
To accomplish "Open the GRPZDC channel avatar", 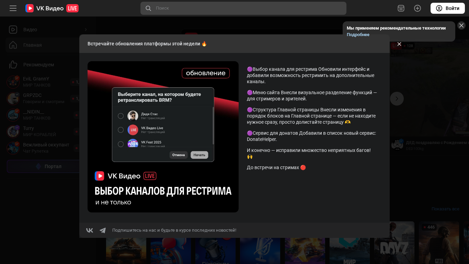I will click(13, 99).
